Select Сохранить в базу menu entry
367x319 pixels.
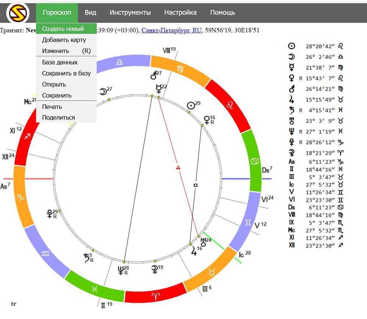66,73
